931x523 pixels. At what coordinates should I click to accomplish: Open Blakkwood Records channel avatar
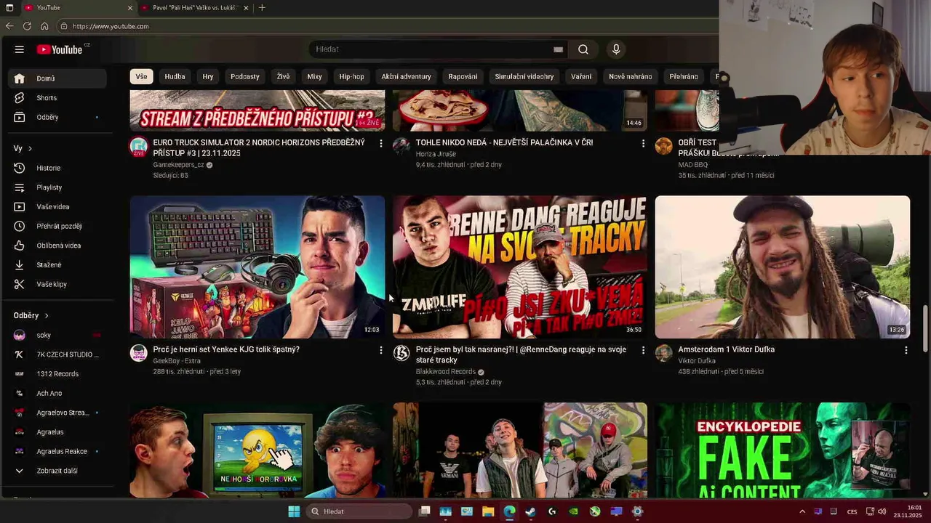401,354
